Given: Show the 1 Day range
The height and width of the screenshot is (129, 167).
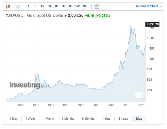Looking at the screenshot, I should pos(14,119).
